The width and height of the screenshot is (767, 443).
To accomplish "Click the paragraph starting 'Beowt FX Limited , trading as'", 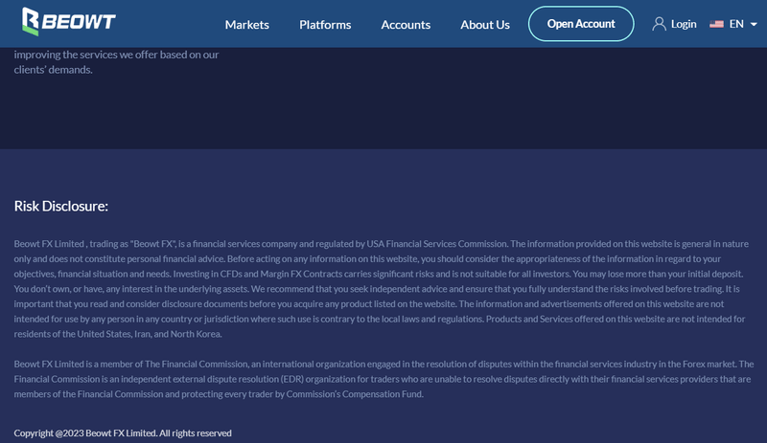I will tap(382, 289).
